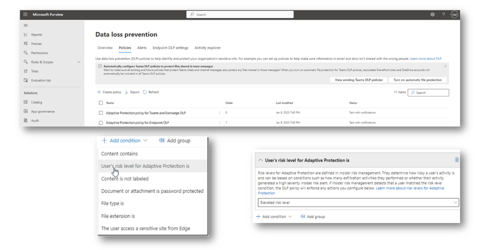The image size is (480, 250).
Task: Open the help question mark icon
Action: [x=443, y=15]
